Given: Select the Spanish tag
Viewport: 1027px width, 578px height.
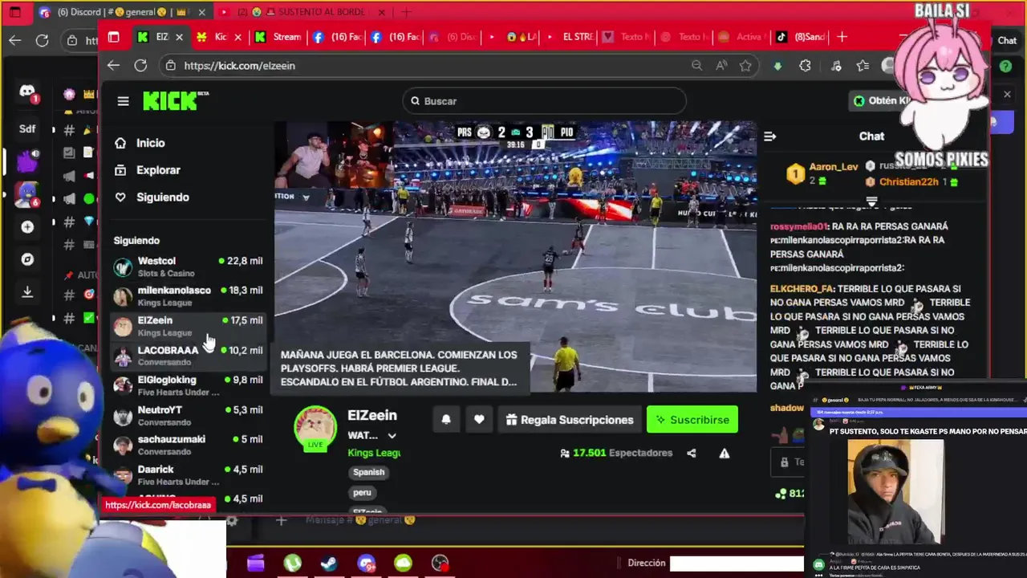Looking at the screenshot, I should [369, 472].
